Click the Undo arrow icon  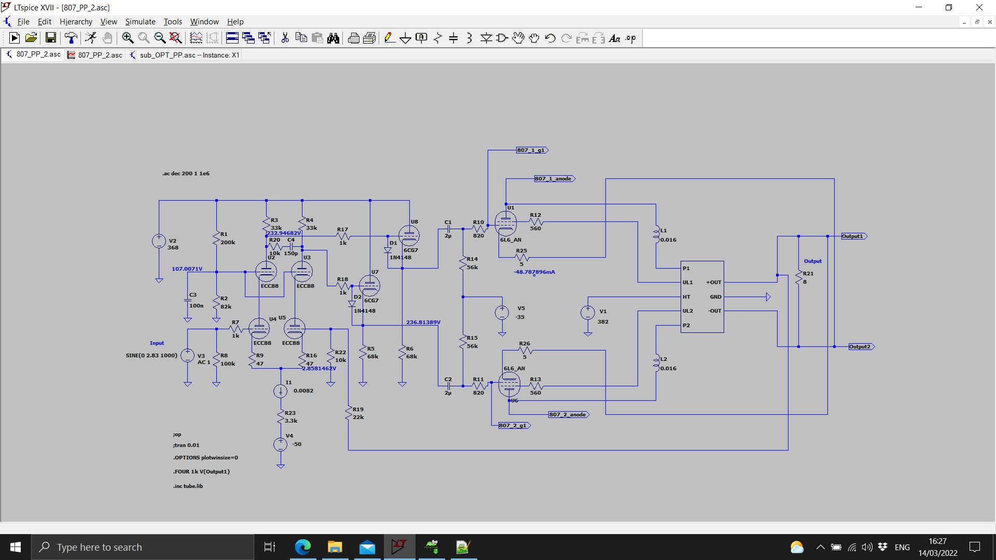point(550,38)
